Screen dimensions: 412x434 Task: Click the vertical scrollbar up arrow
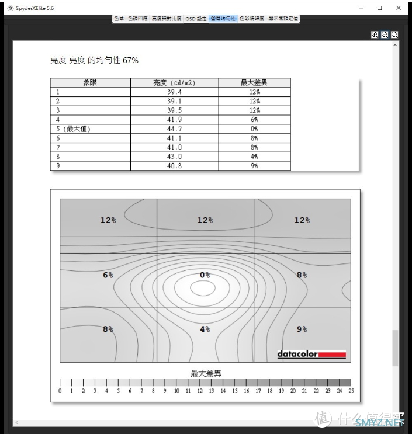click(395, 45)
